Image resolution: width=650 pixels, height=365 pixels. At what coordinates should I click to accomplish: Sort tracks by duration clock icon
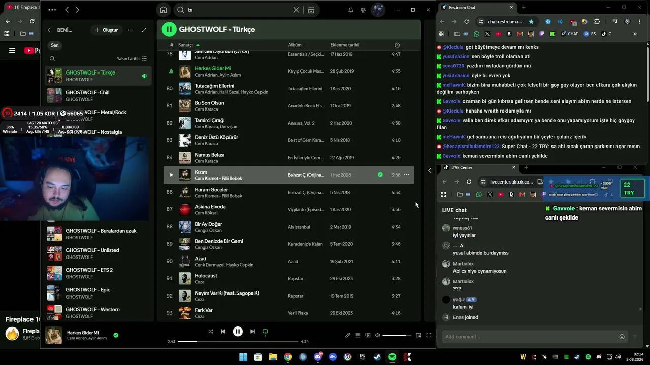point(397,45)
